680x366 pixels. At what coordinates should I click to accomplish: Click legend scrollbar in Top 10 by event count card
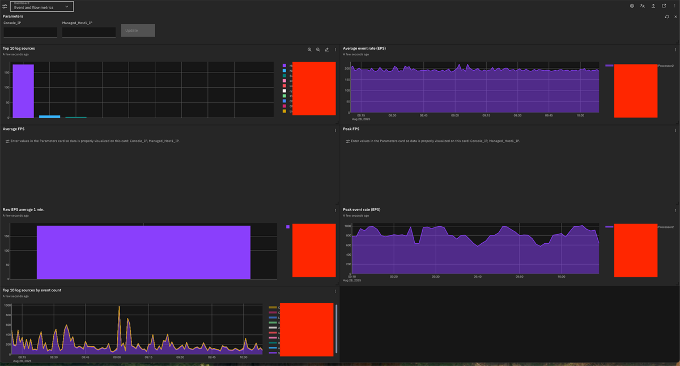[337, 328]
